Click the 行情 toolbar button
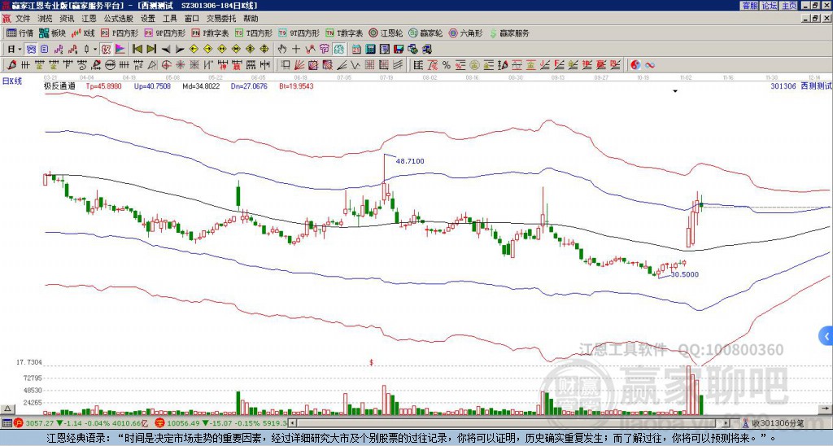The width and height of the screenshot is (833, 446). tap(20, 33)
